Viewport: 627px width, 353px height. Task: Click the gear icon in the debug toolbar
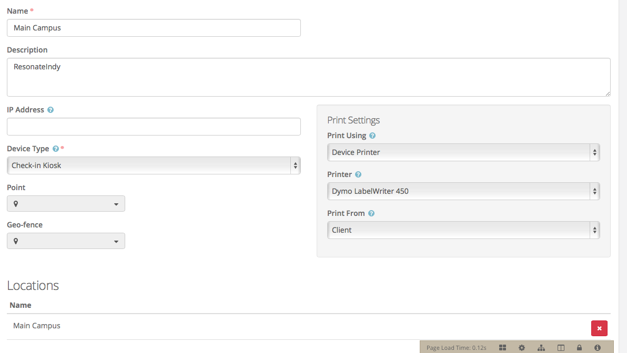(x=521, y=347)
